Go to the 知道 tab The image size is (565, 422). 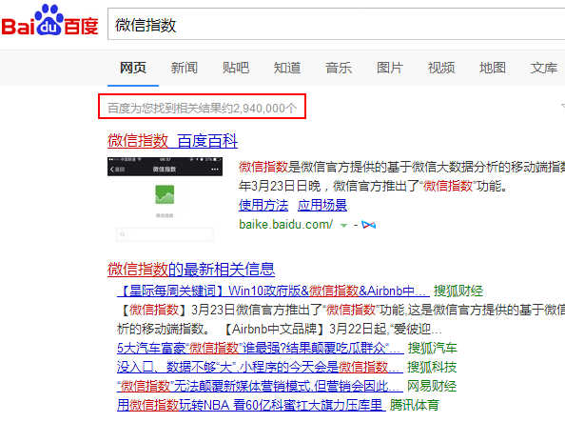tap(287, 68)
